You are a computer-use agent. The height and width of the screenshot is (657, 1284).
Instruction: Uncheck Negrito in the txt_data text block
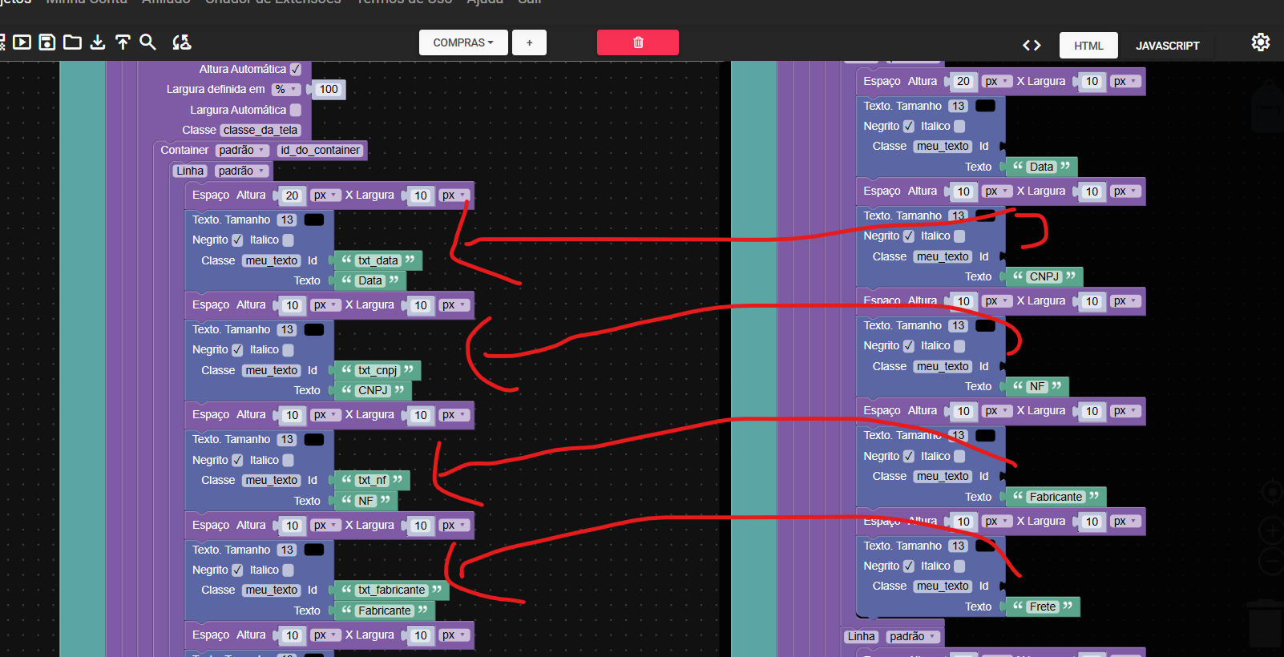click(x=237, y=240)
